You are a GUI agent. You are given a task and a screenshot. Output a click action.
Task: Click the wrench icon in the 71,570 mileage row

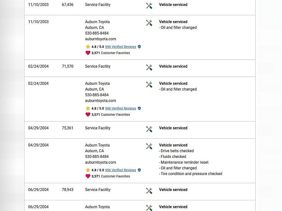tap(149, 67)
